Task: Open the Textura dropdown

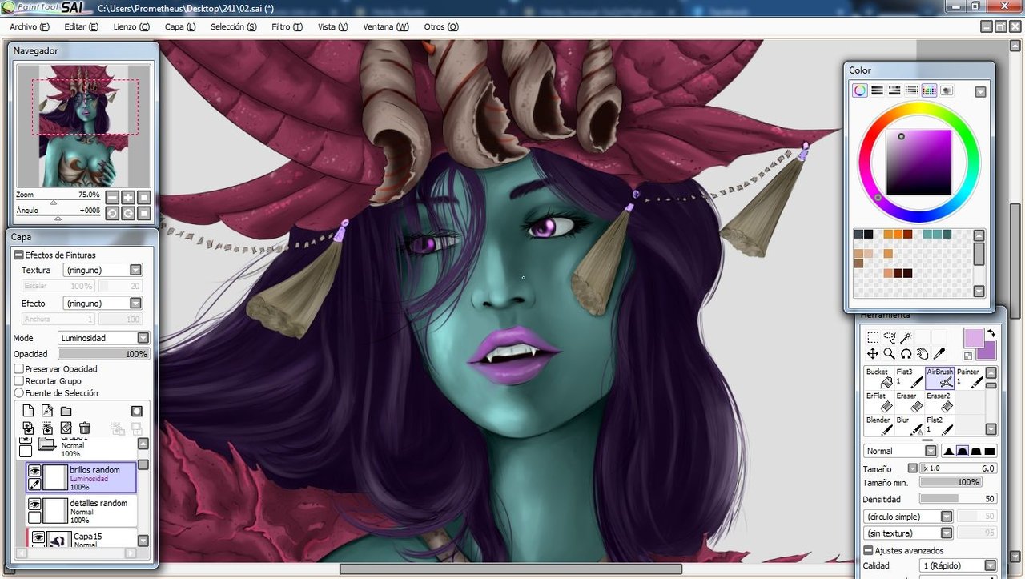Action: tap(102, 271)
